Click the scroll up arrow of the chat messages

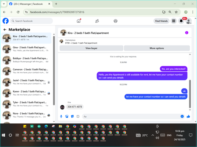190,54
